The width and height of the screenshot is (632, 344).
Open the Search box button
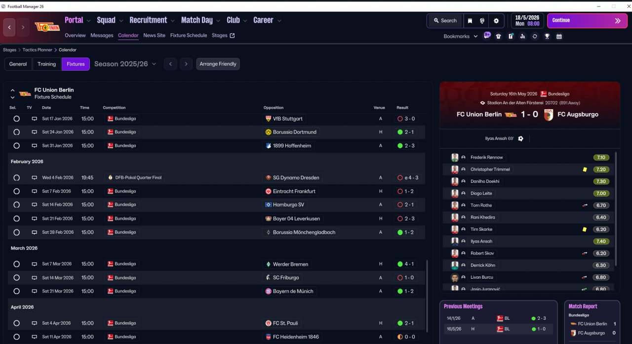pos(445,21)
